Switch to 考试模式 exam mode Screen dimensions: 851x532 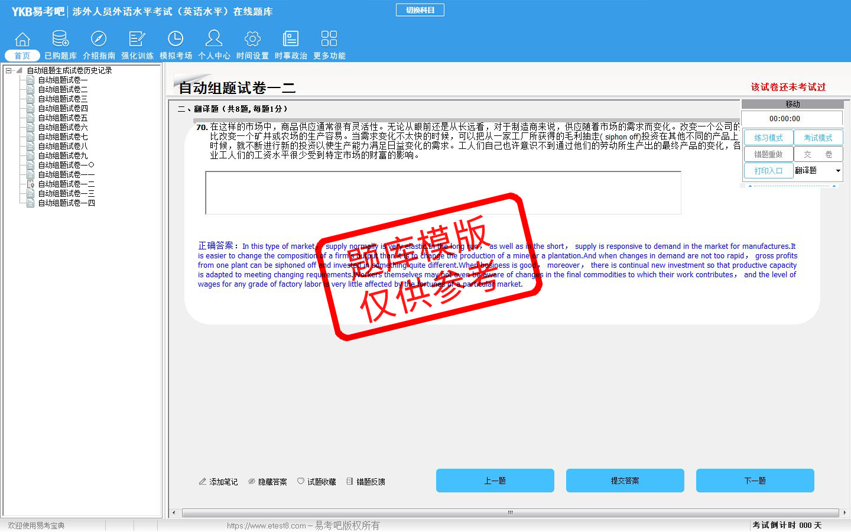point(817,138)
